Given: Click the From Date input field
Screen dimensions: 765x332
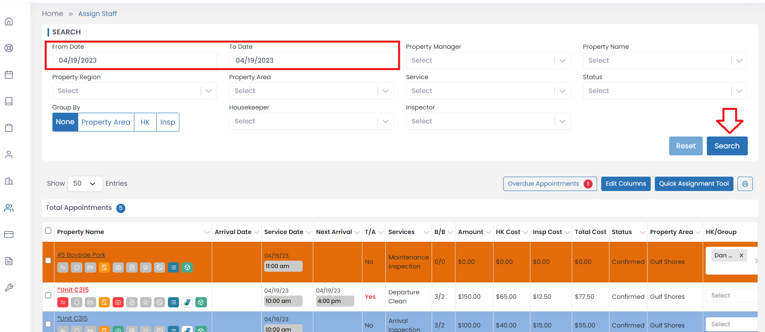Looking at the screenshot, I should tap(134, 61).
